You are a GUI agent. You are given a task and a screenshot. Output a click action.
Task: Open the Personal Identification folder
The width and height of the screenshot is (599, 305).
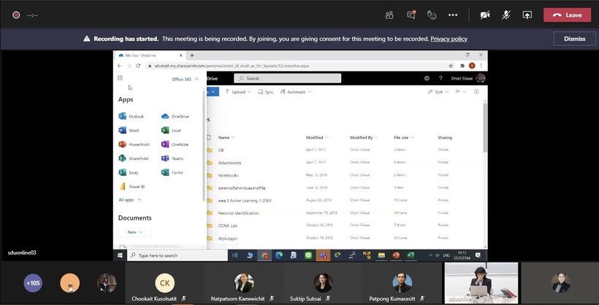[x=238, y=213]
